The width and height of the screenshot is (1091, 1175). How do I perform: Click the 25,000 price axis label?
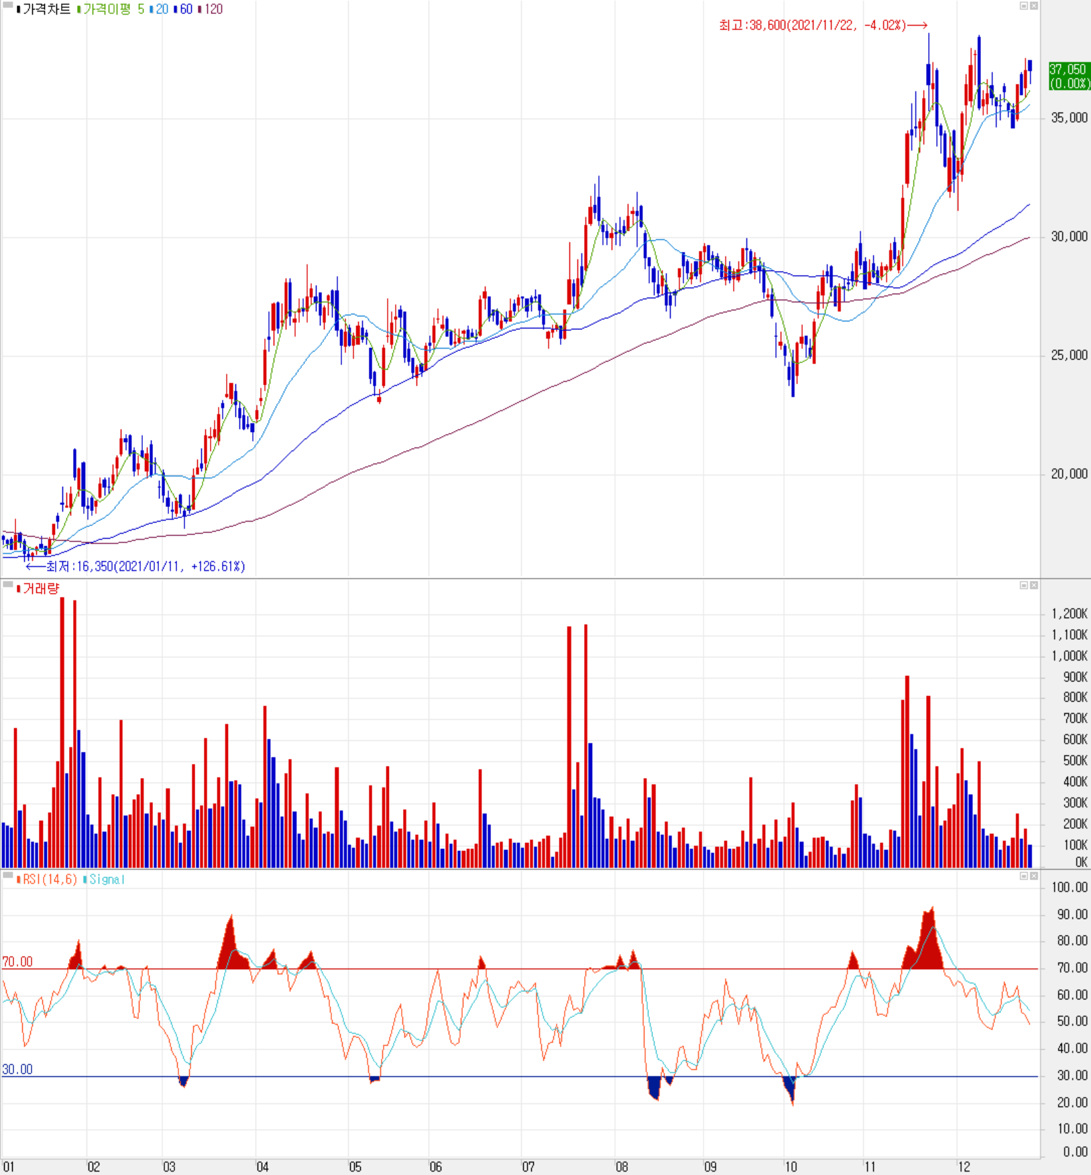1069,355
